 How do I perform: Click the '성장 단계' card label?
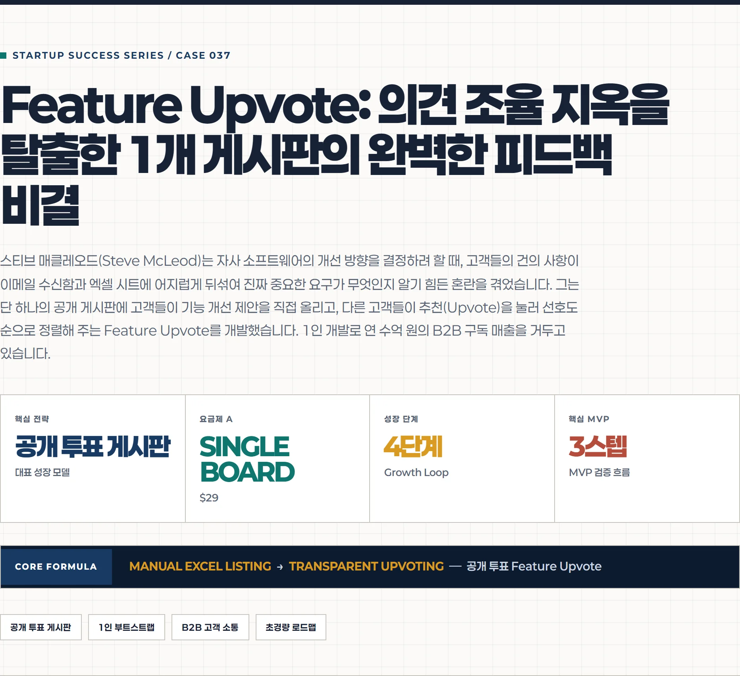tap(401, 419)
